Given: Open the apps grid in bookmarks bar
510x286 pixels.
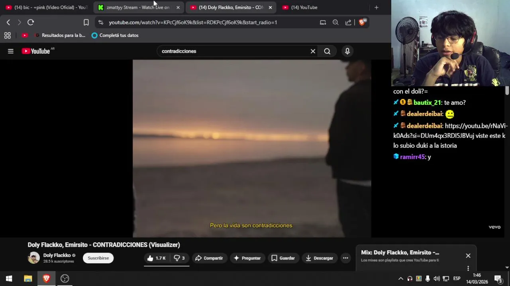Looking at the screenshot, I should pos(7,35).
